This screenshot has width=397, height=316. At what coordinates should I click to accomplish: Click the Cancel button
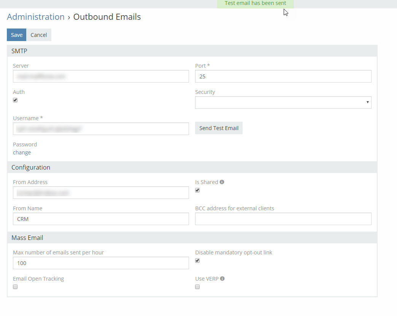click(x=39, y=35)
